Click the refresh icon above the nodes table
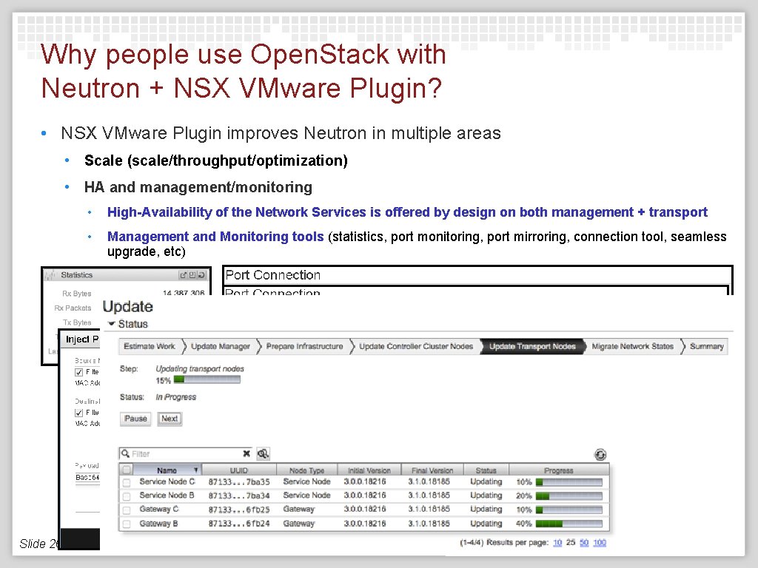The image size is (758, 568). click(x=600, y=455)
